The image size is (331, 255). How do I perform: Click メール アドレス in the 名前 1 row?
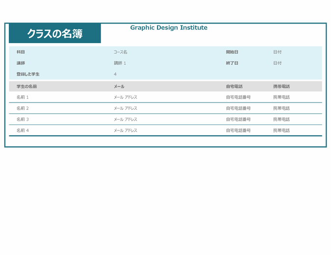[x=126, y=97]
